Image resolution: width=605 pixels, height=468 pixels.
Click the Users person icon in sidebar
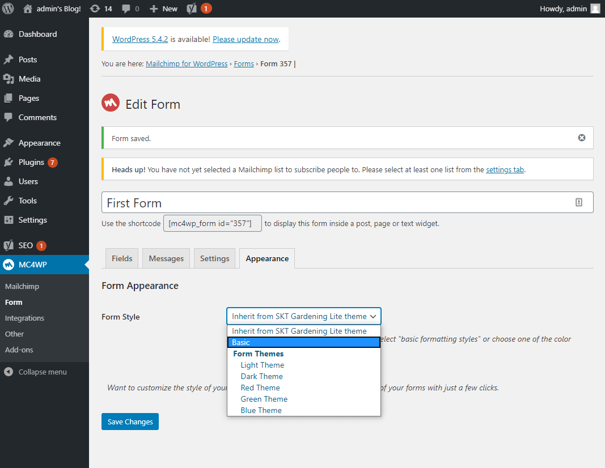pyautogui.click(x=9, y=181)
